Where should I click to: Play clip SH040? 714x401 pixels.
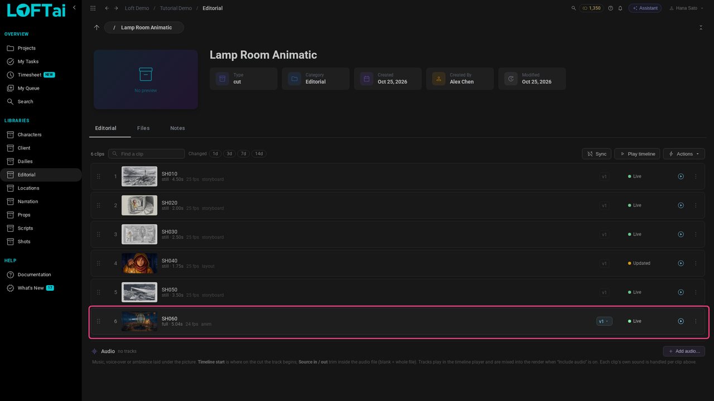[681, 263]
